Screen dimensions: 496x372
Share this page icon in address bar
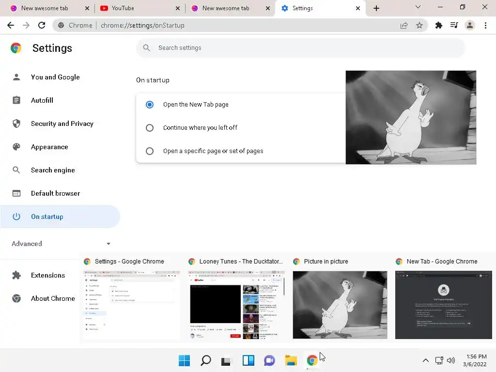point(404,25)
